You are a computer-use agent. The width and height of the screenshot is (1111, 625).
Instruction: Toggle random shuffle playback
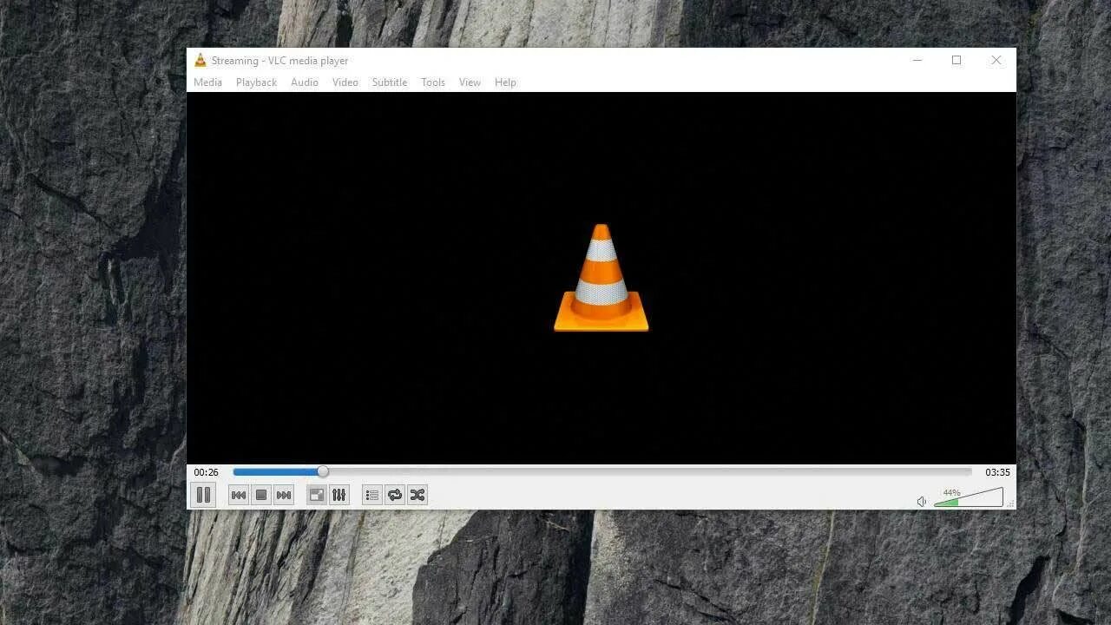click(417, 495)
